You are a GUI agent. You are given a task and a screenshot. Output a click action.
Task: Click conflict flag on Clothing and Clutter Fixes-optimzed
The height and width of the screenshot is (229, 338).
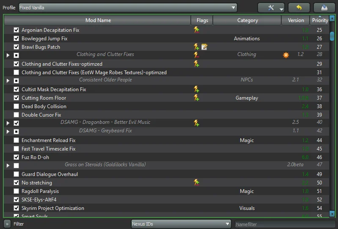point(196,64)
